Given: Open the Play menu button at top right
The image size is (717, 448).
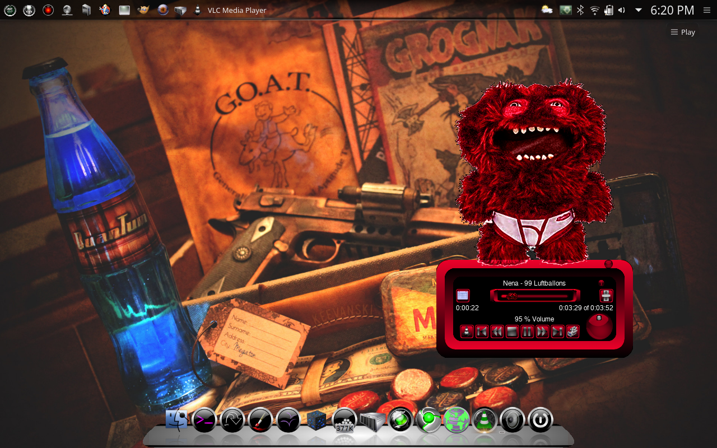Looking at the screenshot, I should [x=683, y=32].
